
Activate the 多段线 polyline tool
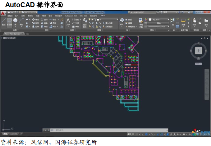click(9, 21)
